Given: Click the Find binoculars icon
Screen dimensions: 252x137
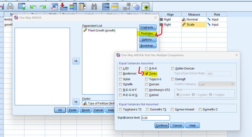Looking at the screenshot, I should point(94,6).
